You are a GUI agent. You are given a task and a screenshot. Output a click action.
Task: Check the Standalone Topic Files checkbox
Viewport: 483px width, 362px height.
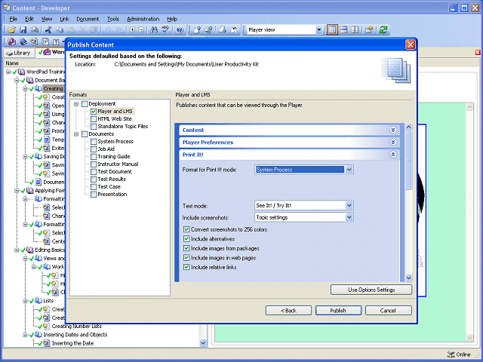(x=94, y=127)
